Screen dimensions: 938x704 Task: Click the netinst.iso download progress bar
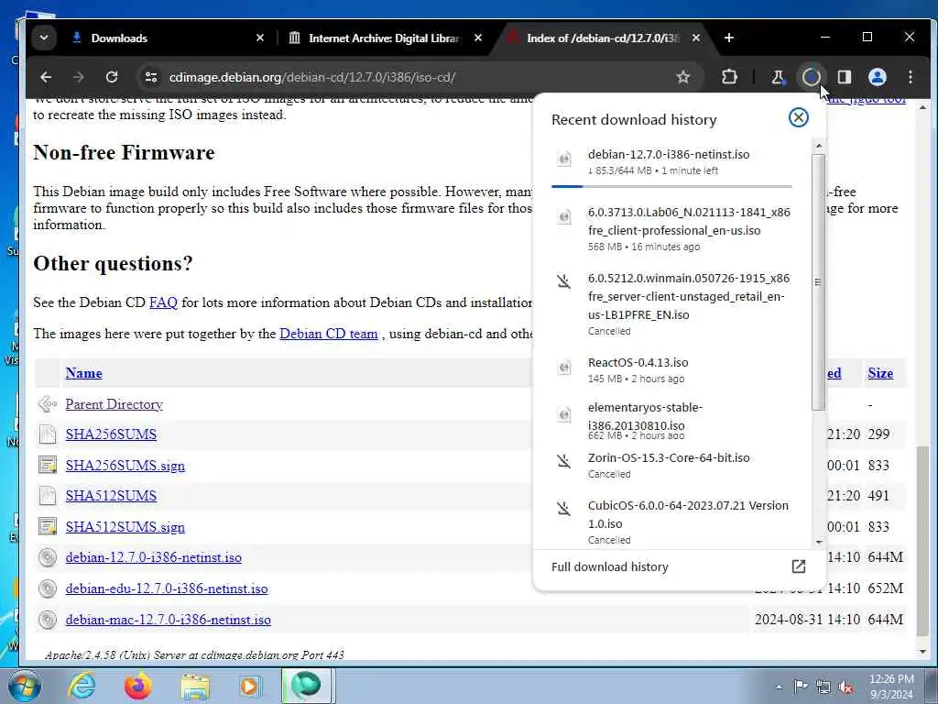click(x=671, y=186)
